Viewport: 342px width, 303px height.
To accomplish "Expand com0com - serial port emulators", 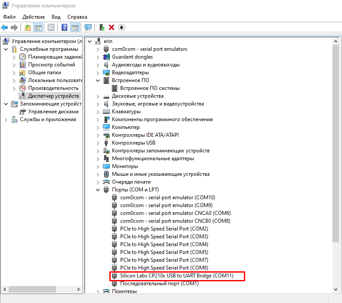I will click(x=98, y=49).
